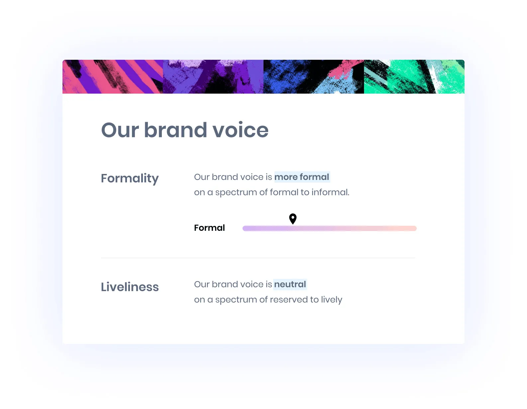Viewport: 527px width, 409px height.
Task: Click the Liveliness section label
Action: [130, 287]
